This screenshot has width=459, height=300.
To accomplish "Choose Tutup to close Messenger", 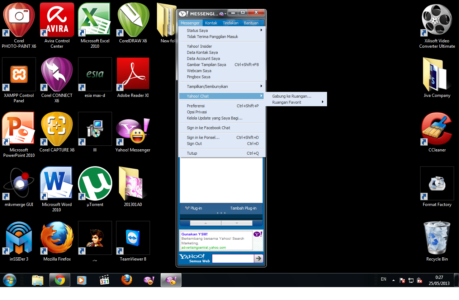I will point(222,153).
